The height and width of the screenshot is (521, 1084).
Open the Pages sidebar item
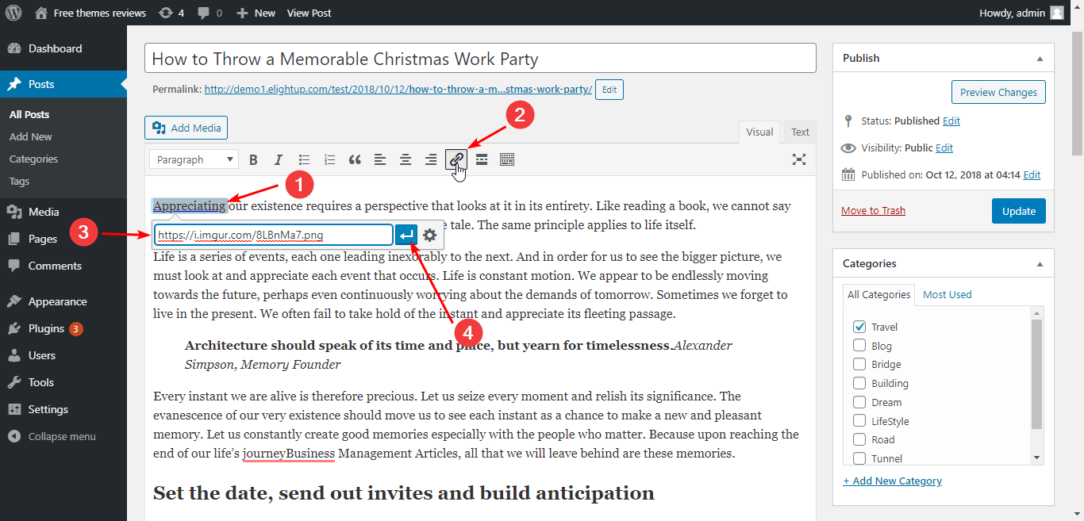point(63,239)
